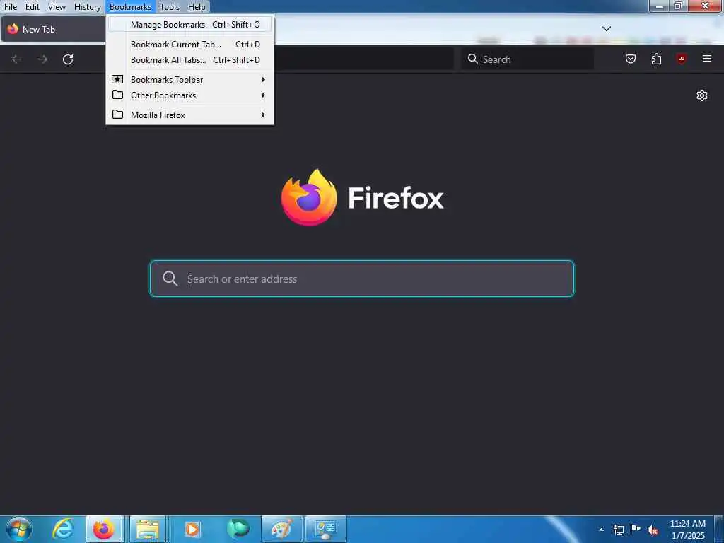Screen dimensions: 724x543
Task: Open the View menu
Action: pos(57,7)
